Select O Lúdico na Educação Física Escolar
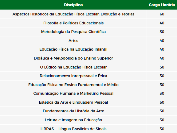 pyautogui.click(x=73, y=67)
